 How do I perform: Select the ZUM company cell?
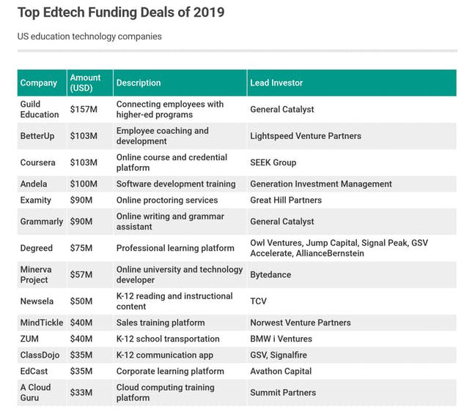point(42,339)
